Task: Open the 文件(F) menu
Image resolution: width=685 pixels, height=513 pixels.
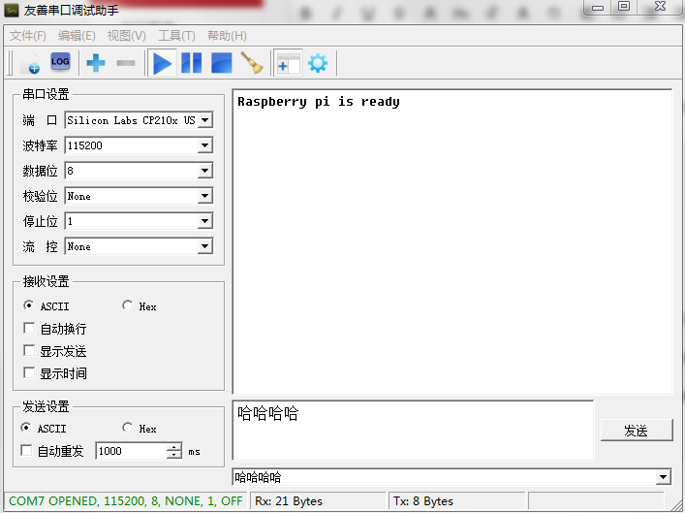Action: coord(28,36)
